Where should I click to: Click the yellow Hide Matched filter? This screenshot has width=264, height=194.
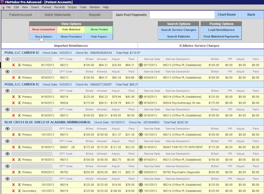[x=71, y=29]
